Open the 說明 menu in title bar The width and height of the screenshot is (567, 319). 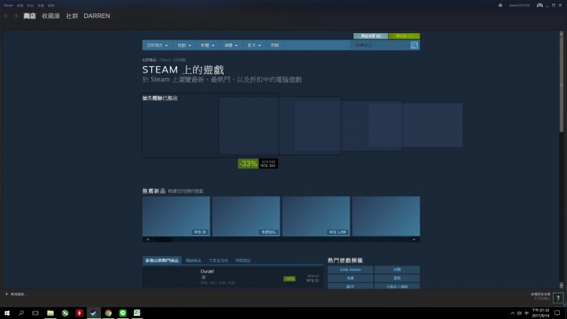click(51, 6)
